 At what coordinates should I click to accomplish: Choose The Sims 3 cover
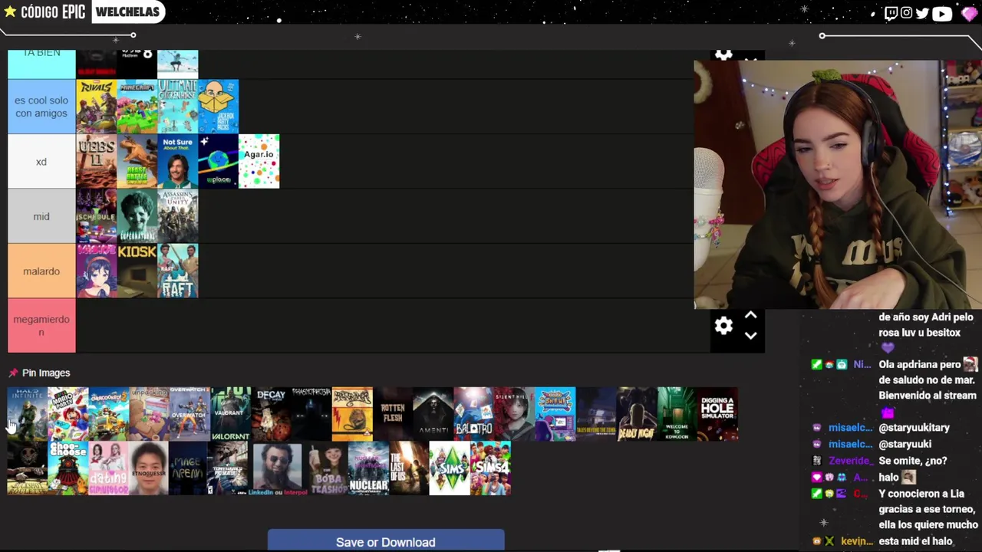coord(450,468)
